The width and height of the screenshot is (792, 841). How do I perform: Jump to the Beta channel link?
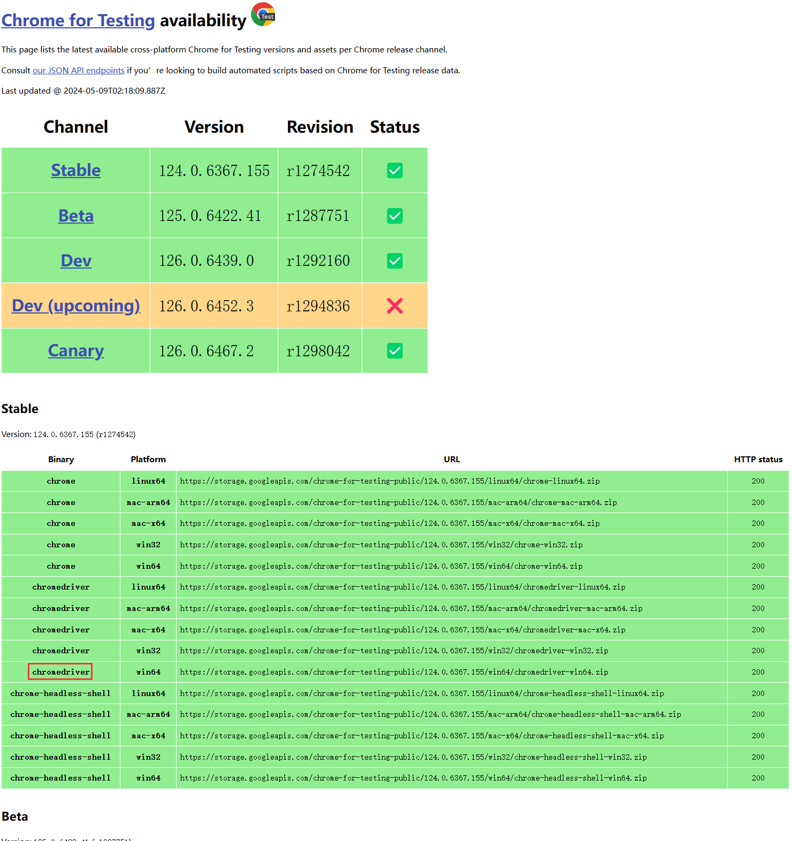(76, 216)
